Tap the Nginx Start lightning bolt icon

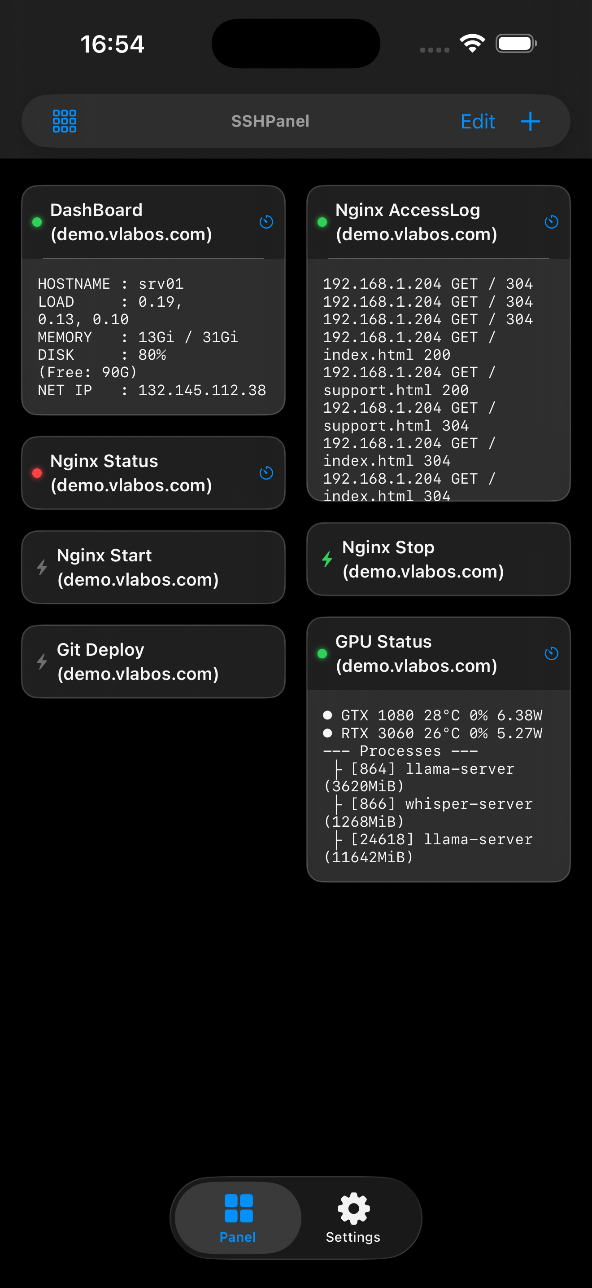tap(42, 568)
